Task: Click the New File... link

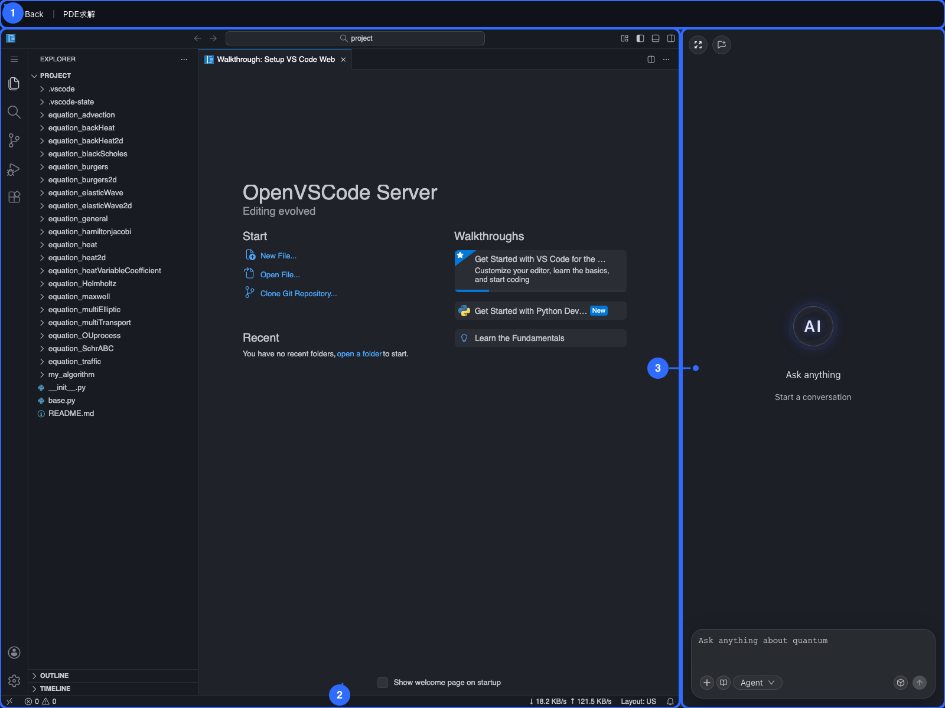Action: pyautogui.click(x=278, y=256)
